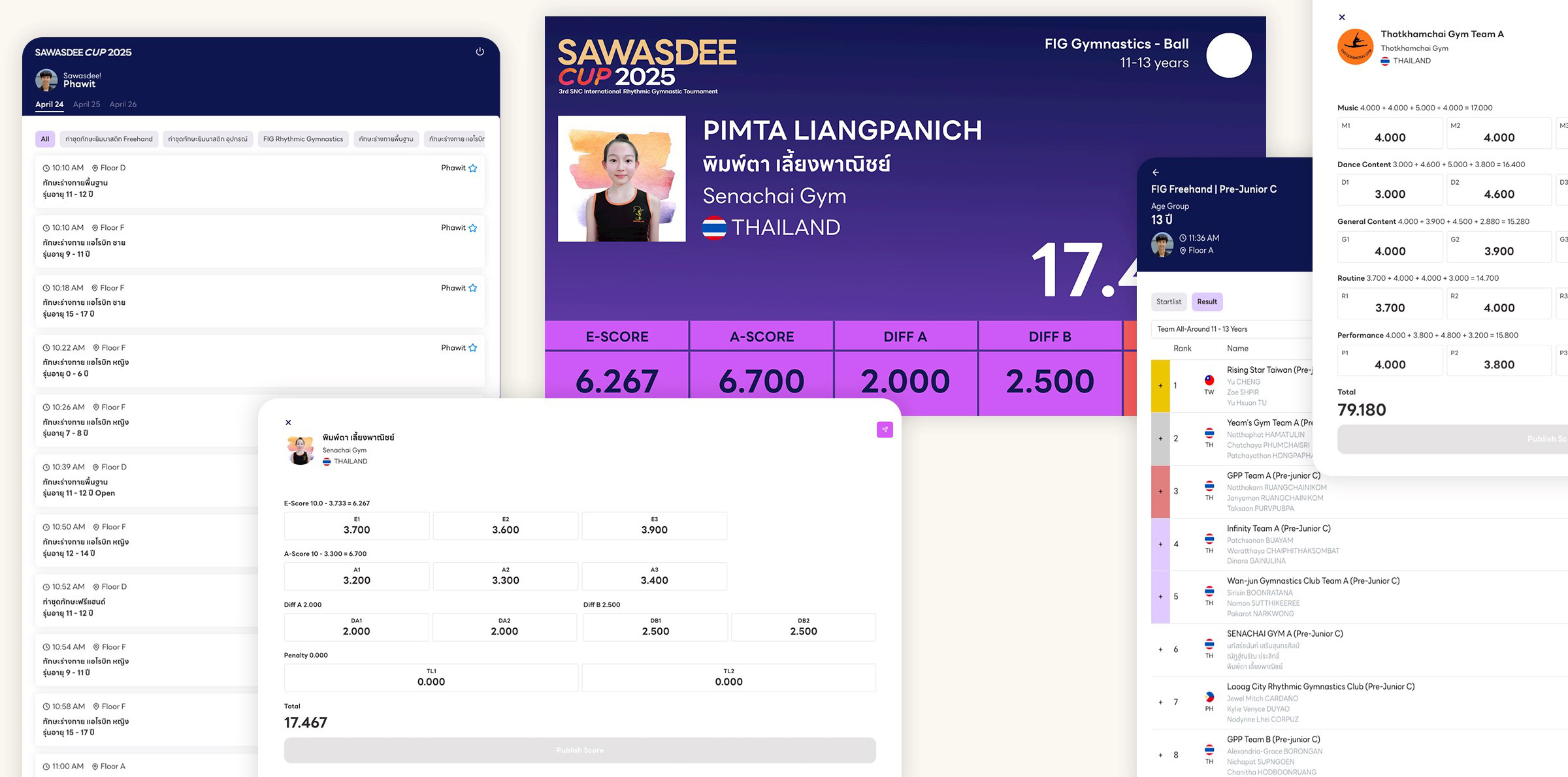Click the DA1 field showing 2.000

click(x=357, y=627)
